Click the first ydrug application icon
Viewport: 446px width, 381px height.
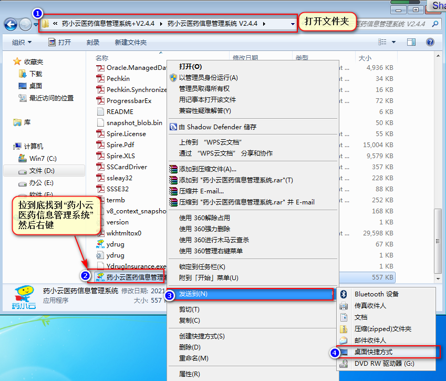[100, 244]
